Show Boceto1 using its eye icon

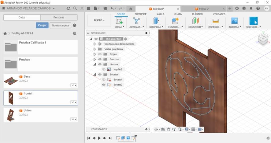[x=103, y=80]
